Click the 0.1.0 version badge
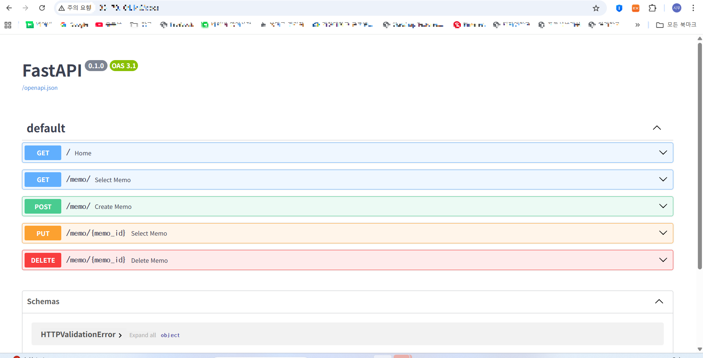This screenshot has width=703, height=358. click(96, 66)
